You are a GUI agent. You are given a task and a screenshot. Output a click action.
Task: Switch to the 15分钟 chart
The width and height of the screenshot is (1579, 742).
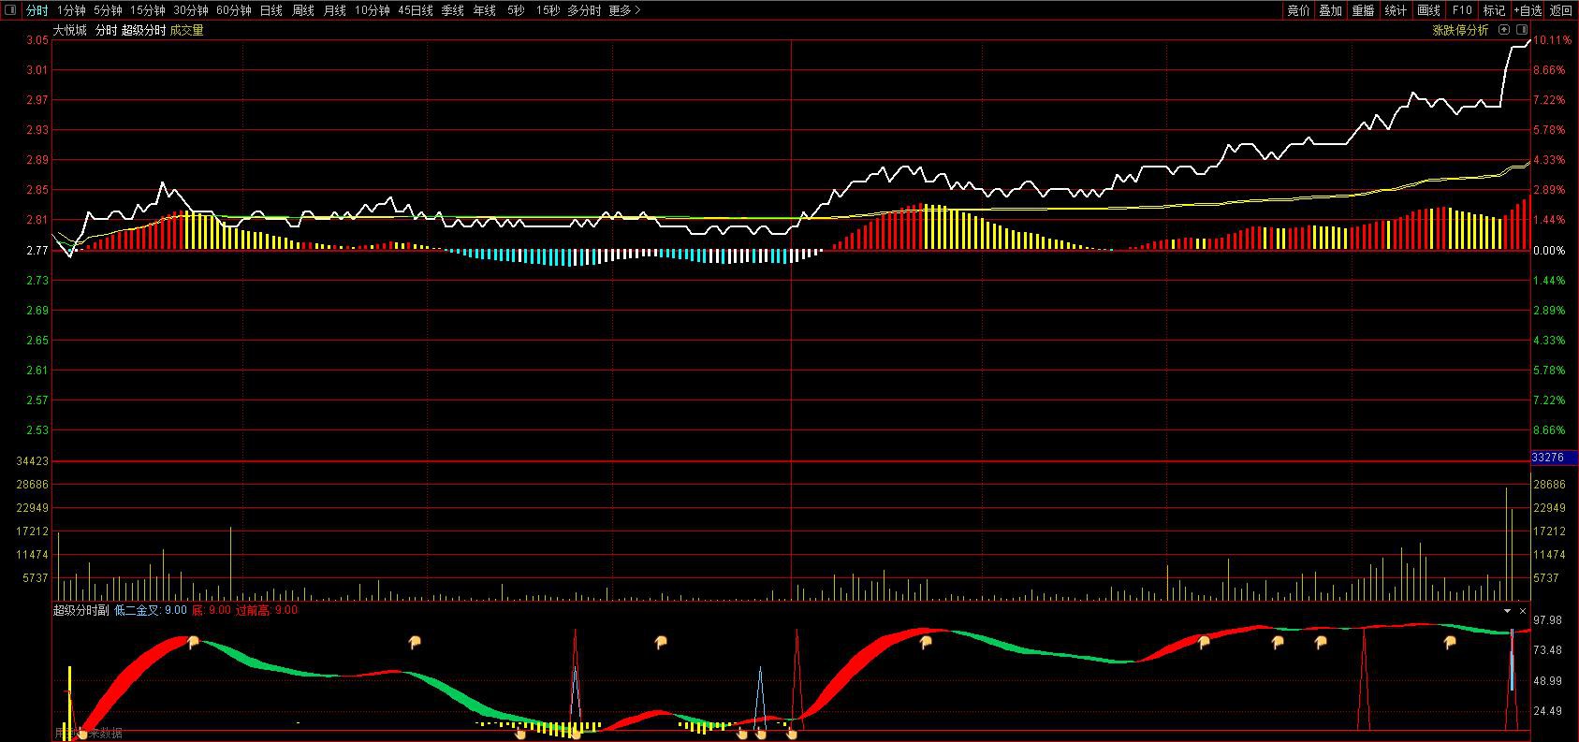pos(148,10)
